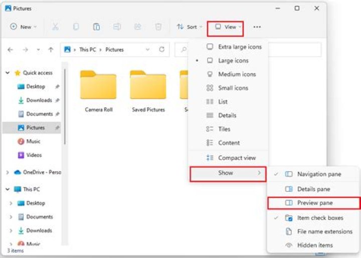Click the Paste clipboard icon
This screenshot has width=361, height=258.
[x=96, y=27]
